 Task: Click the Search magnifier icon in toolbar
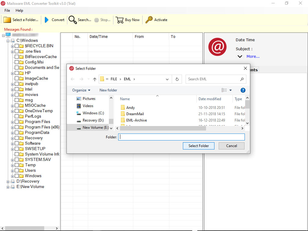click(x=72, y=20)
